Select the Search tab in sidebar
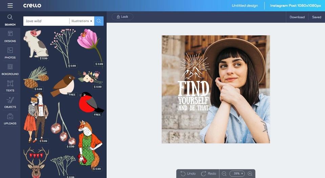This screenshot has height=178, width=325. tap(10, 20)
